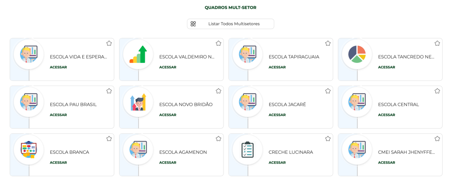Viewport: 455px width, 180px height.
Task: Toggle the favorite star on Escola Pau Brasil
Action: (x=109, y=91)
